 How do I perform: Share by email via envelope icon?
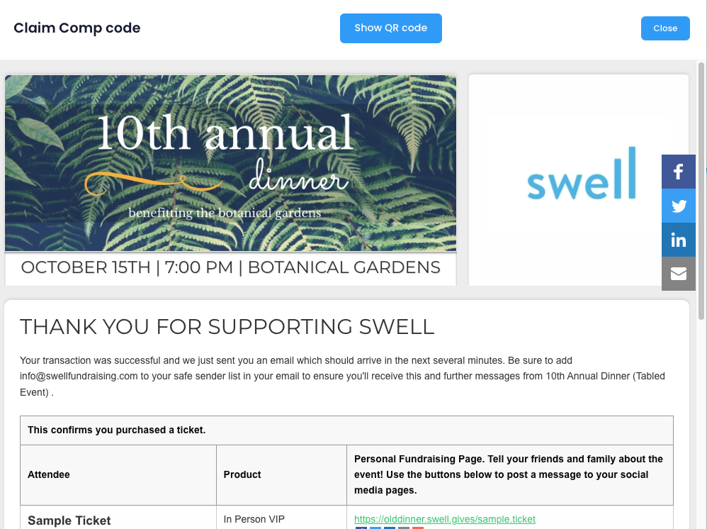(x=678, y=274)
